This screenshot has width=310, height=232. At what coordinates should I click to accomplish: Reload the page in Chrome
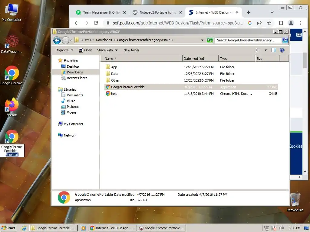pyautogui.click(x=96, y=23)
